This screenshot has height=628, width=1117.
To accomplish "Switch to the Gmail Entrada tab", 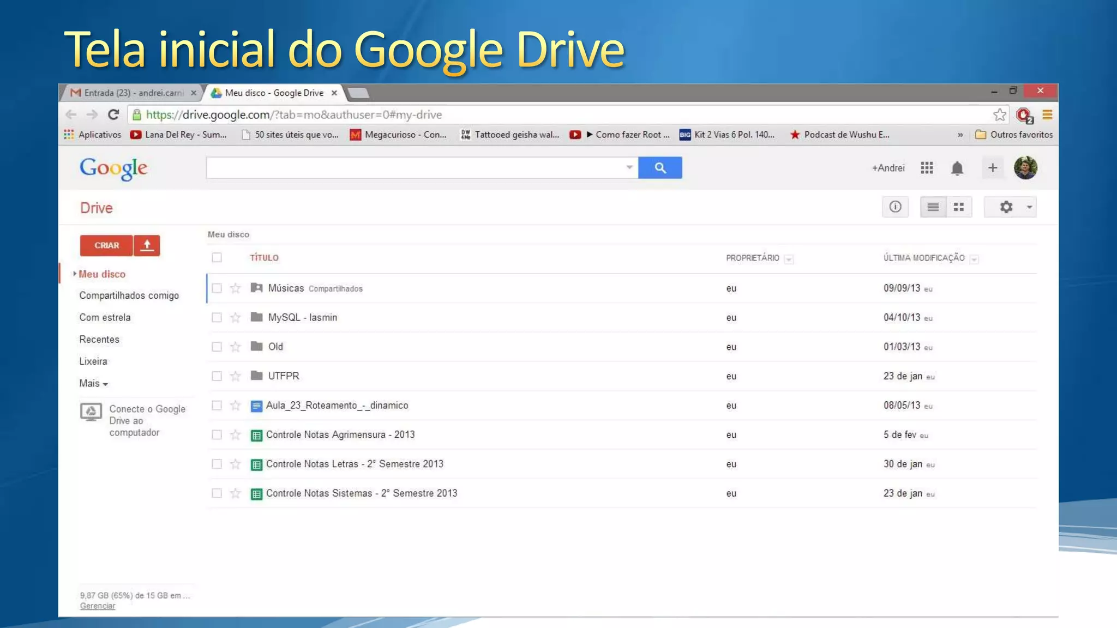I will pos(133,93).
